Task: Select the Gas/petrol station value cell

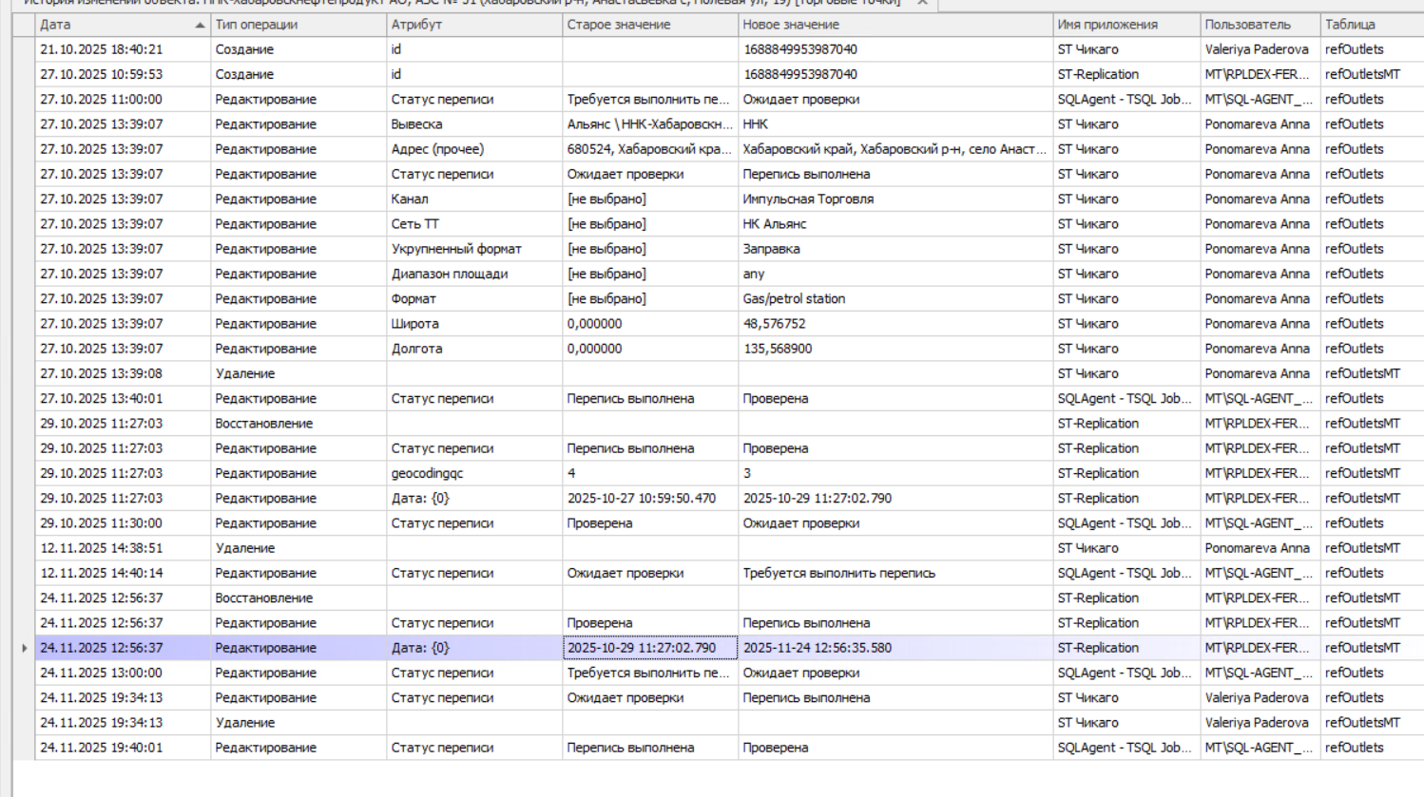Action: coord(895,298)
